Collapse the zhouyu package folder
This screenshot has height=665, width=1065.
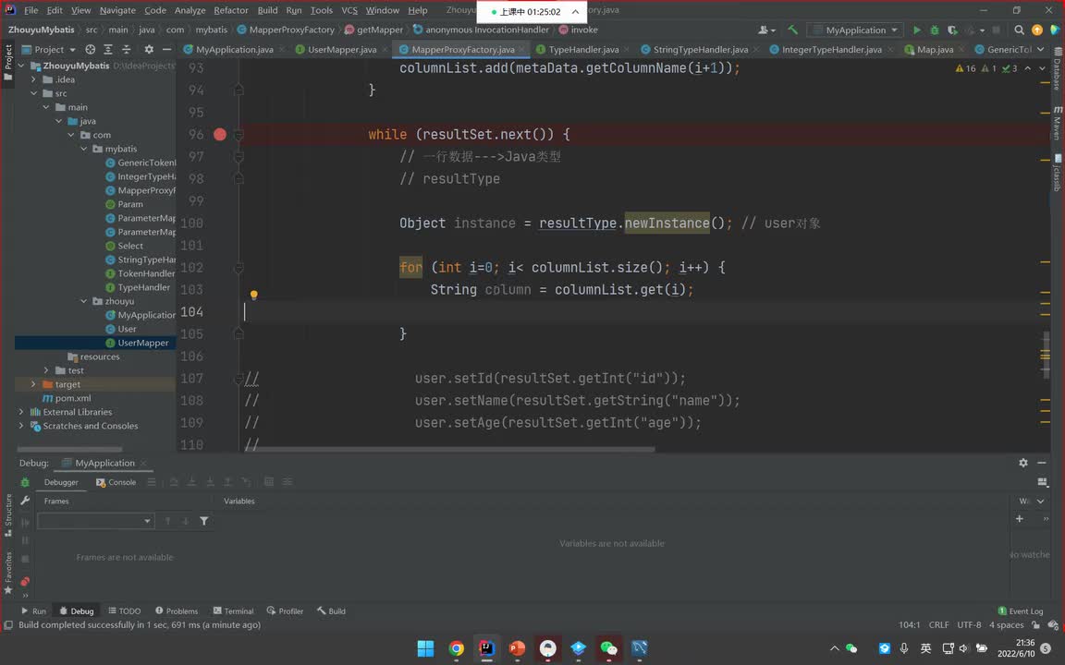84,301
